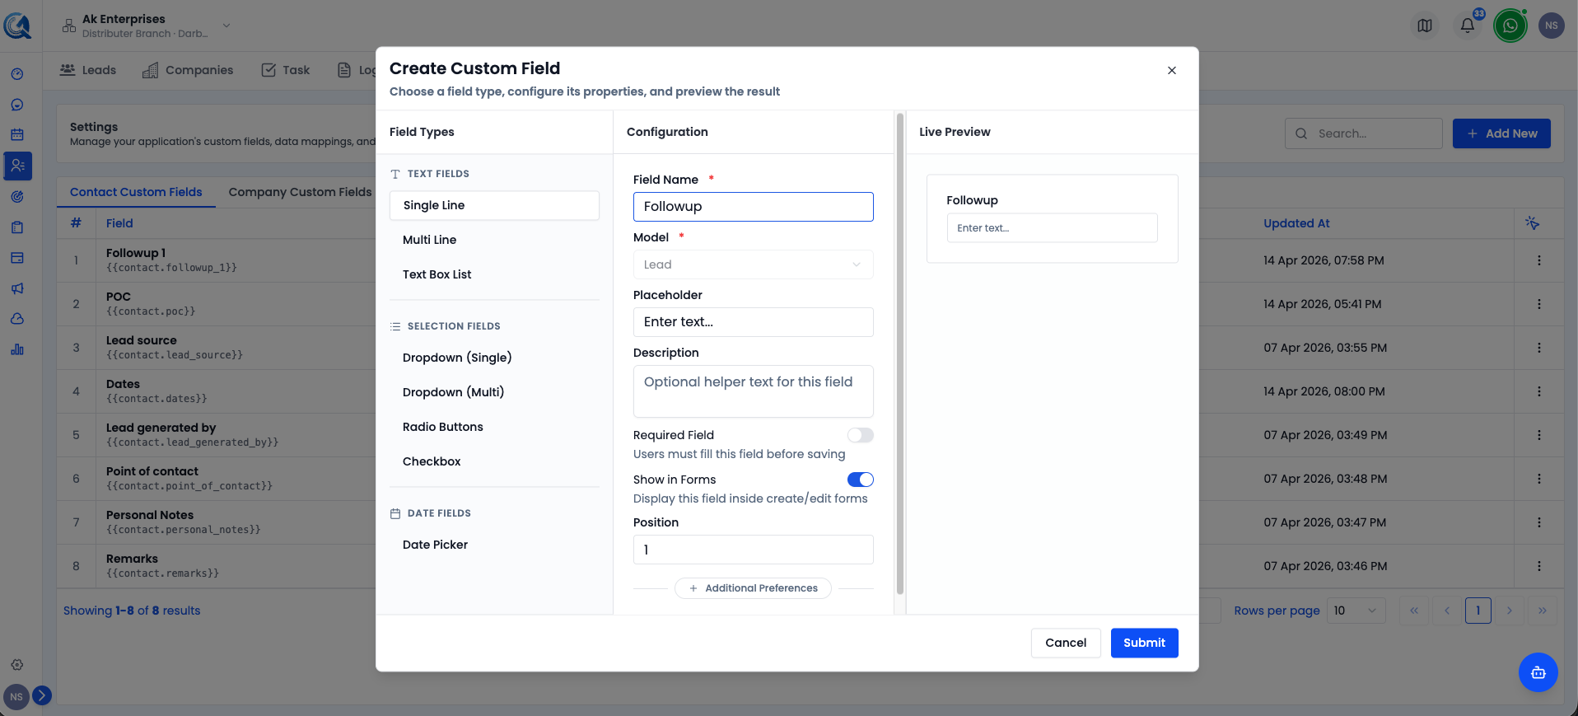Open the calendar sidebar icon

pos(17,134)
